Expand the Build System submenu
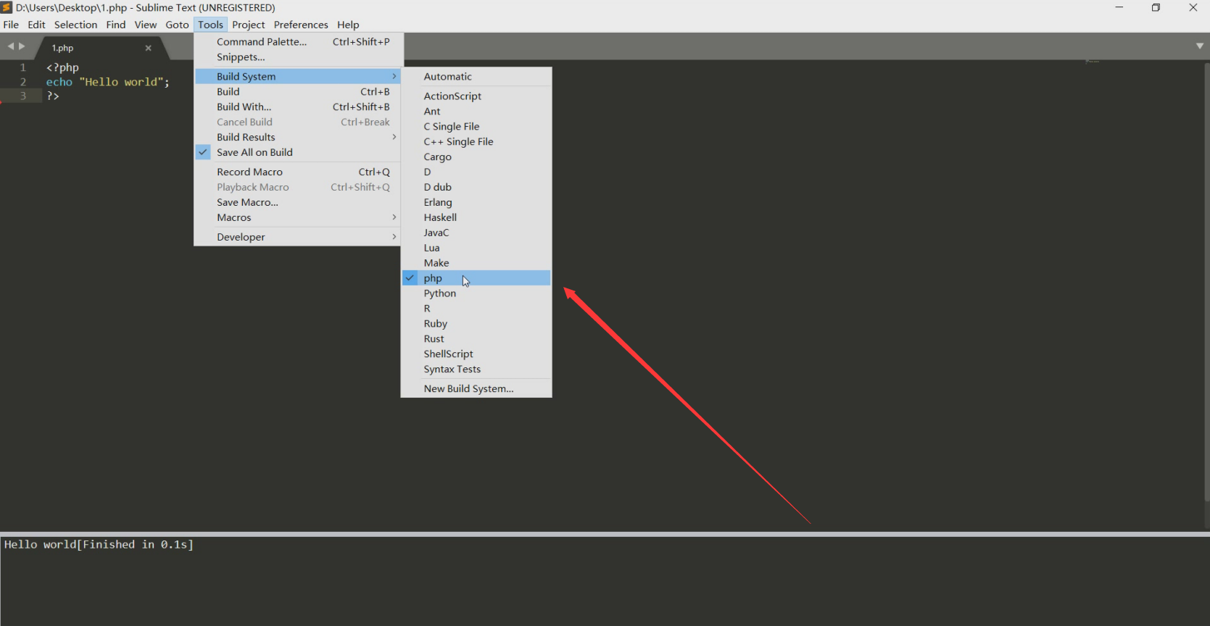Viewport: 1210px width, 626px height. 297,76
